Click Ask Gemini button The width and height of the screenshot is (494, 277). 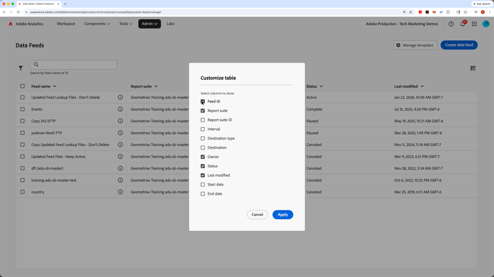click(x=481, y=4)
